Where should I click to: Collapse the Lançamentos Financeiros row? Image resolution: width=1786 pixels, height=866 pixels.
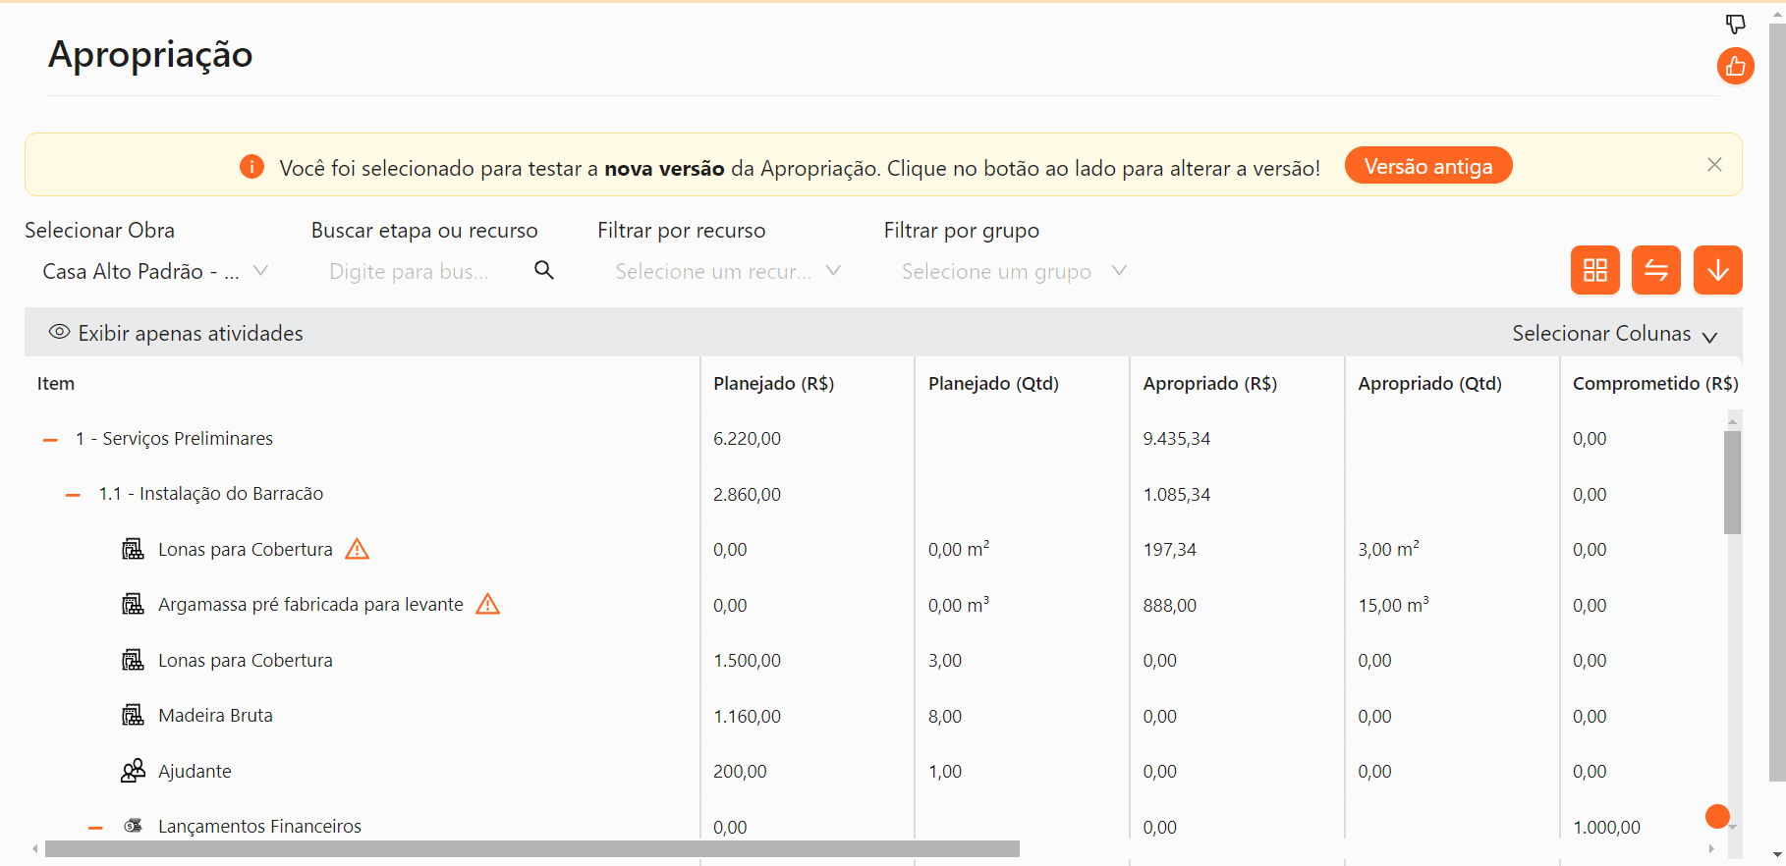pyautogui.click(x=95, y=828)
